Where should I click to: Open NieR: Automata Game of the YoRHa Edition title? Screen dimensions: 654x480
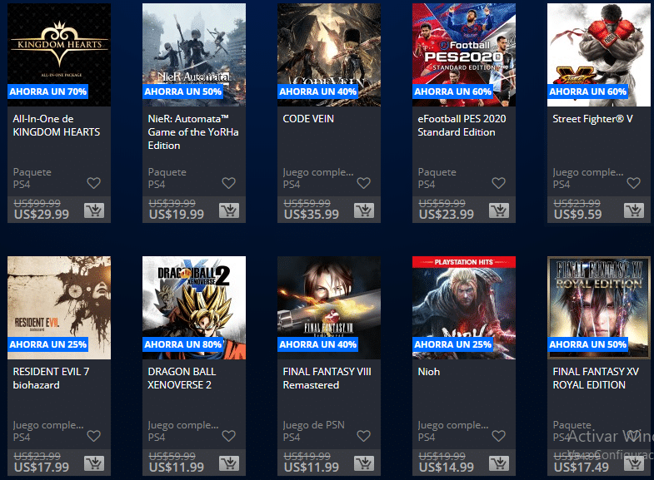[x=193, y=132]
